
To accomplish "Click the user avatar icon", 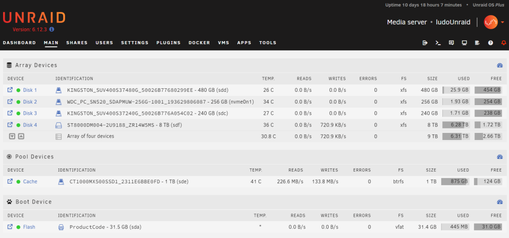I will pos(491,22).
